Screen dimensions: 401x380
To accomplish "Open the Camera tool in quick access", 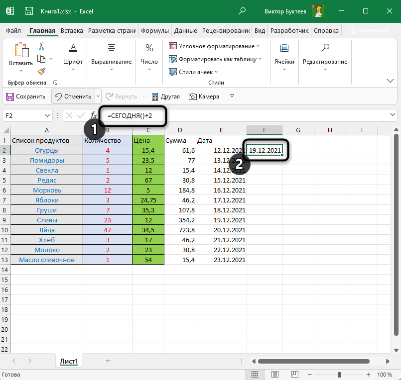I will coord(204,96).
